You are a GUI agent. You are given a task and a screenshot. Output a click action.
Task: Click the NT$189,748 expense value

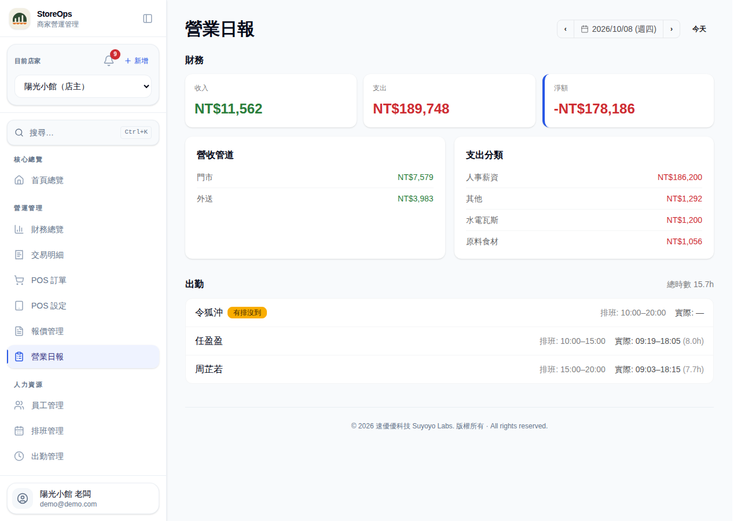tap(411, 109)
